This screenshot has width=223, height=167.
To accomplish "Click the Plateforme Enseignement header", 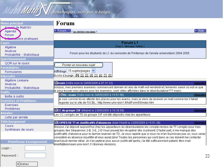I will click(27, 142).
